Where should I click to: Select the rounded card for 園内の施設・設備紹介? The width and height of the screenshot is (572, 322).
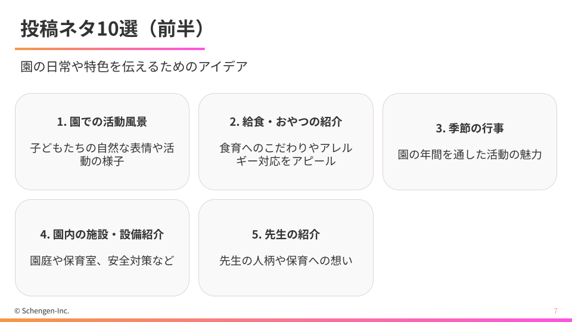[102, 283]
